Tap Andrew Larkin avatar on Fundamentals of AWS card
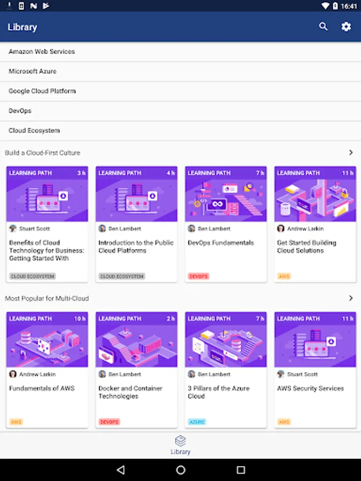The image size is (361, 481). [x=13, y=374]
